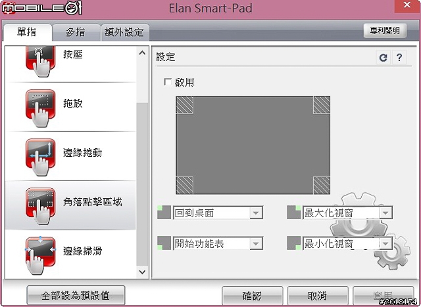Select the 角落點擊區域 label in list
Viewport: 421px width, 307px height.
[93, 202]
